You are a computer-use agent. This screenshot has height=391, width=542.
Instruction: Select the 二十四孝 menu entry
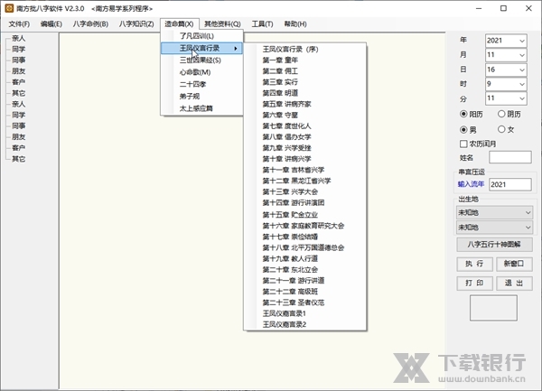click(x=201, y=84)
